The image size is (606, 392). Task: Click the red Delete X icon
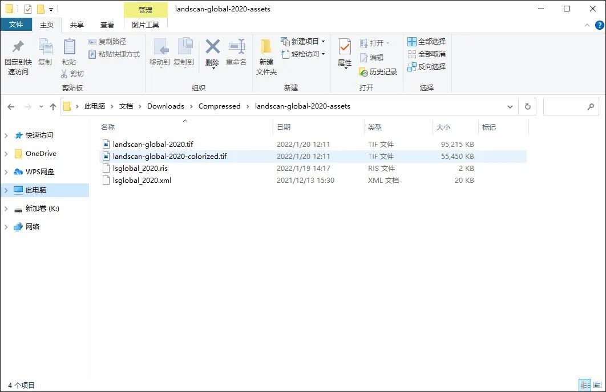(213, 46)
